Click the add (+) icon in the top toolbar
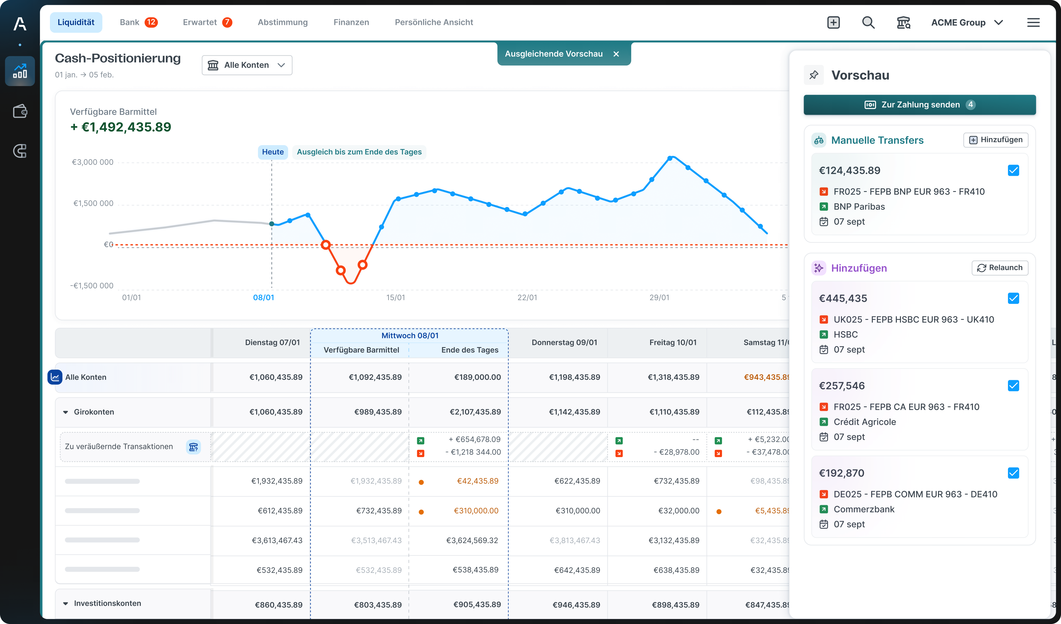 [x=833, y=22]
